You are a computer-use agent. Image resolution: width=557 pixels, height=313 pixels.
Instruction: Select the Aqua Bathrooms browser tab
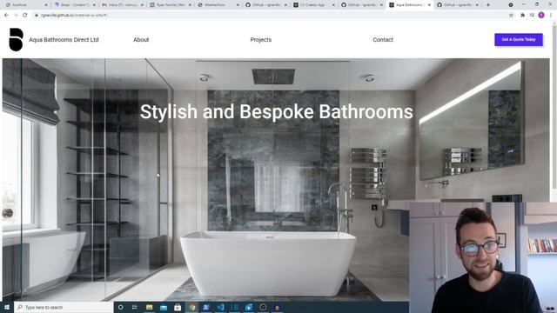coord(409,5)
